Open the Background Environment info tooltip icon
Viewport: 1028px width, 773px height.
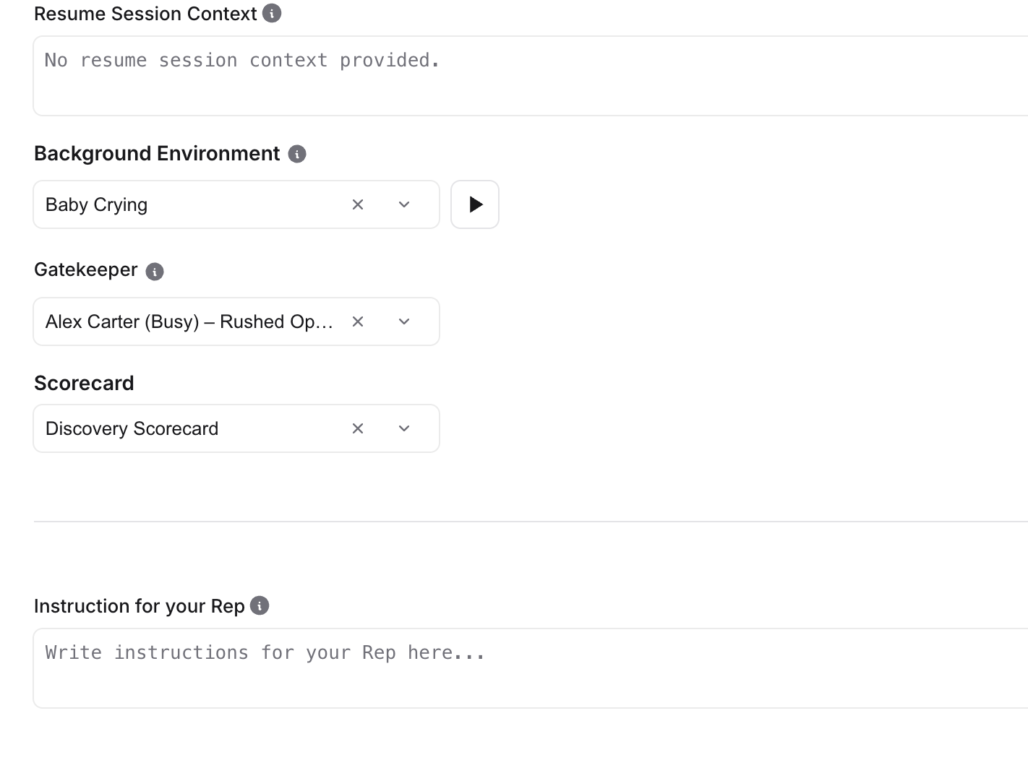tap(297, 154)
